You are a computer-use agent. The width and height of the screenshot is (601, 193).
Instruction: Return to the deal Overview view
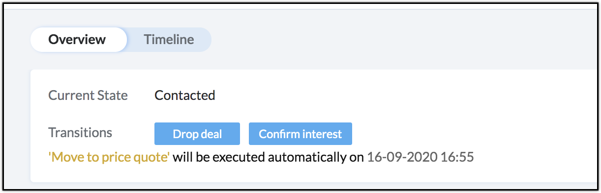[77, 40]
